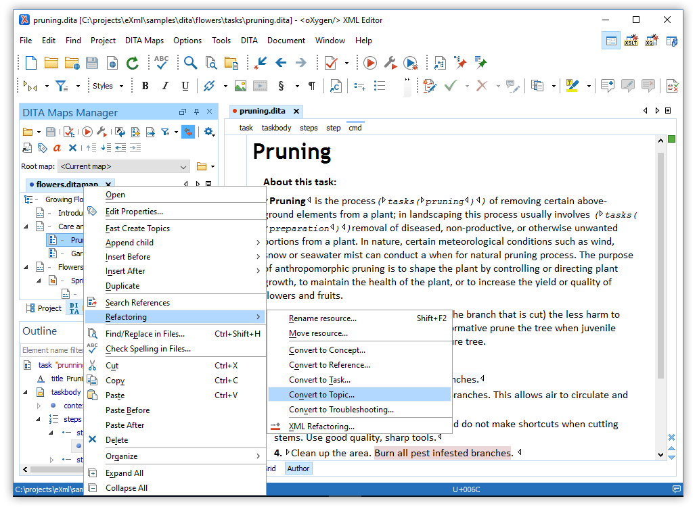Collapse the taskbody node in Outline
This screenshot has width=697, height=507.
26,392
